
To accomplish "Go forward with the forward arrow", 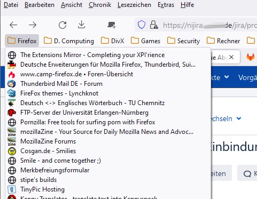I will point(33,25).
